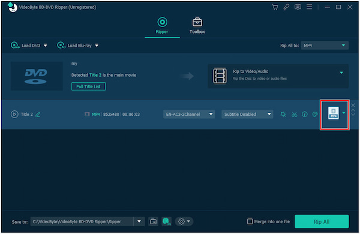Remove Title 2 with the X icon

pos(353,105)
